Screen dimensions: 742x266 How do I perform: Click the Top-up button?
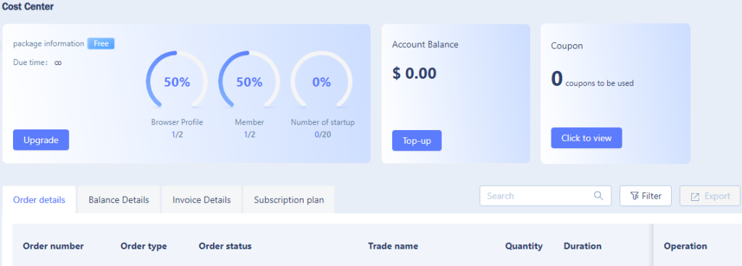tap(417, 140)
